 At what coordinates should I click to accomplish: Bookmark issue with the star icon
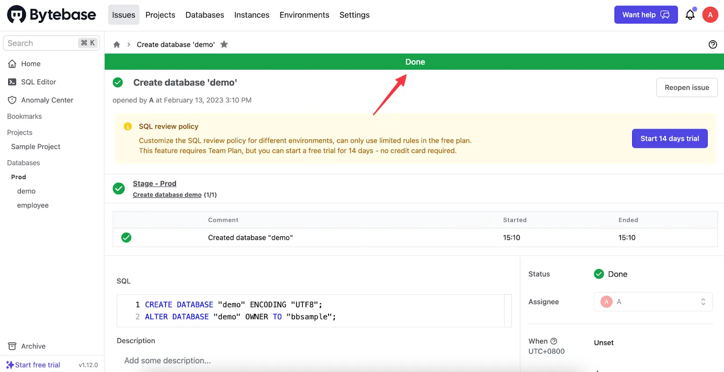point(224,44)
